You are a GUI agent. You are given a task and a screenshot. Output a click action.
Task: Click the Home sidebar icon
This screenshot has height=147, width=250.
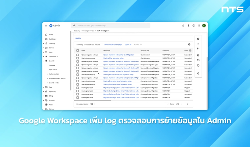click(x=46, y=35)
